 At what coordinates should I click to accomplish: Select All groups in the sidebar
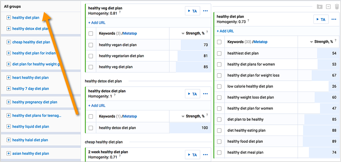[x=12, y=6]
